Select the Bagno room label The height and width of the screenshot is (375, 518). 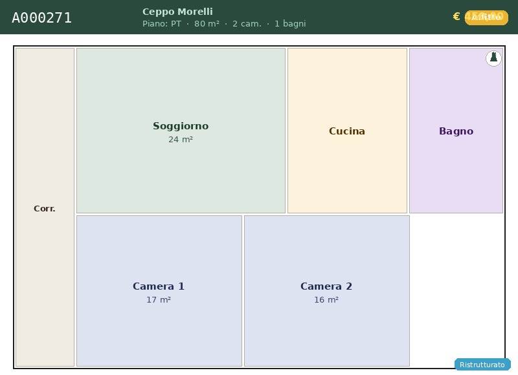[x=456, y=131]
